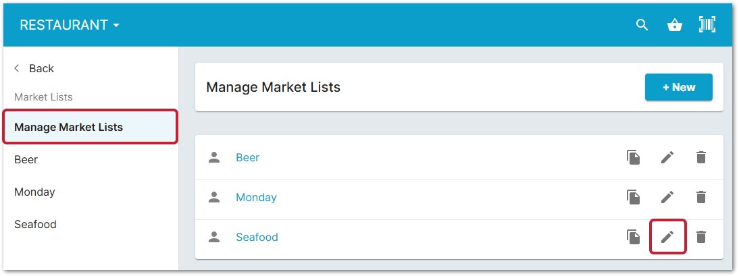739x276 pixels.
Task: Open Seafood from the sidebar
Action: [x=35, y=224]
